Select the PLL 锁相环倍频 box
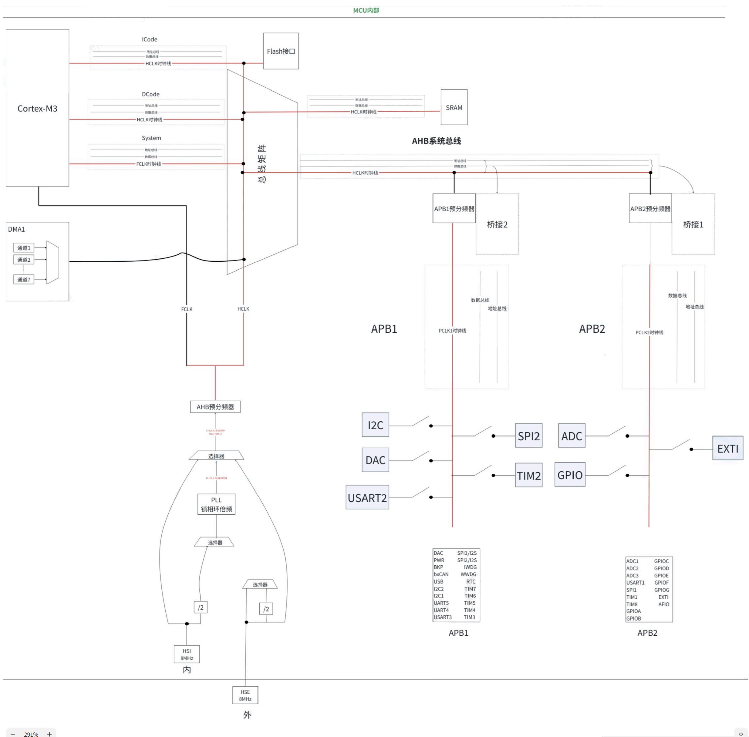The image size is (749, 737). pyautogui.click(x=216, y=504)
